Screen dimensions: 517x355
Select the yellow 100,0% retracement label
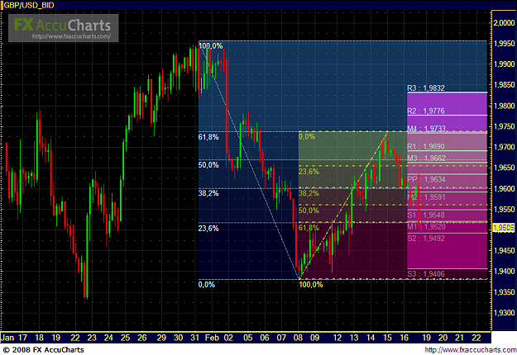[311, 285]
